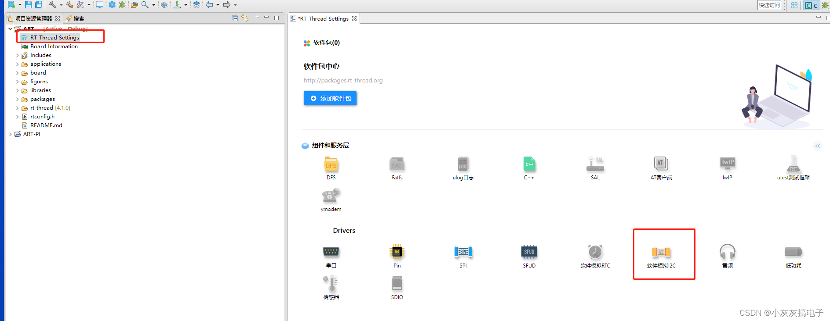Expand the board folder
This screenshot has width=830, height=321.
pos(18,73)
